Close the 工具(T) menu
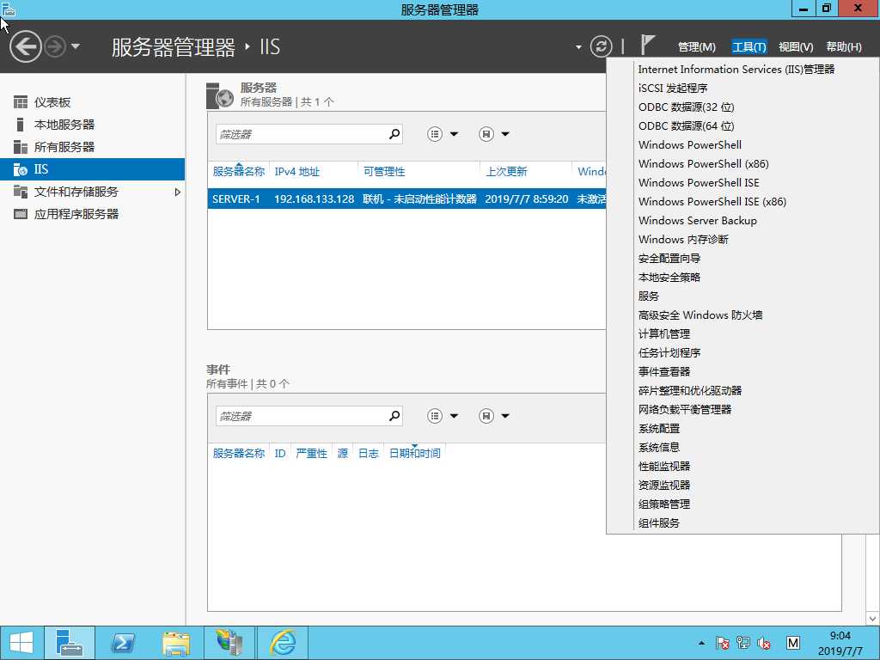Screen dimensions: 880x660 pyautogui.click(x=749, y=47)
